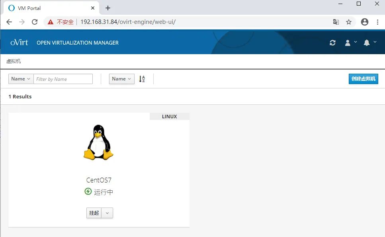This screenshot has height=237, width=385.
Task: Expand the actions dropdown next to 挂起
Action: pos(107,213)
